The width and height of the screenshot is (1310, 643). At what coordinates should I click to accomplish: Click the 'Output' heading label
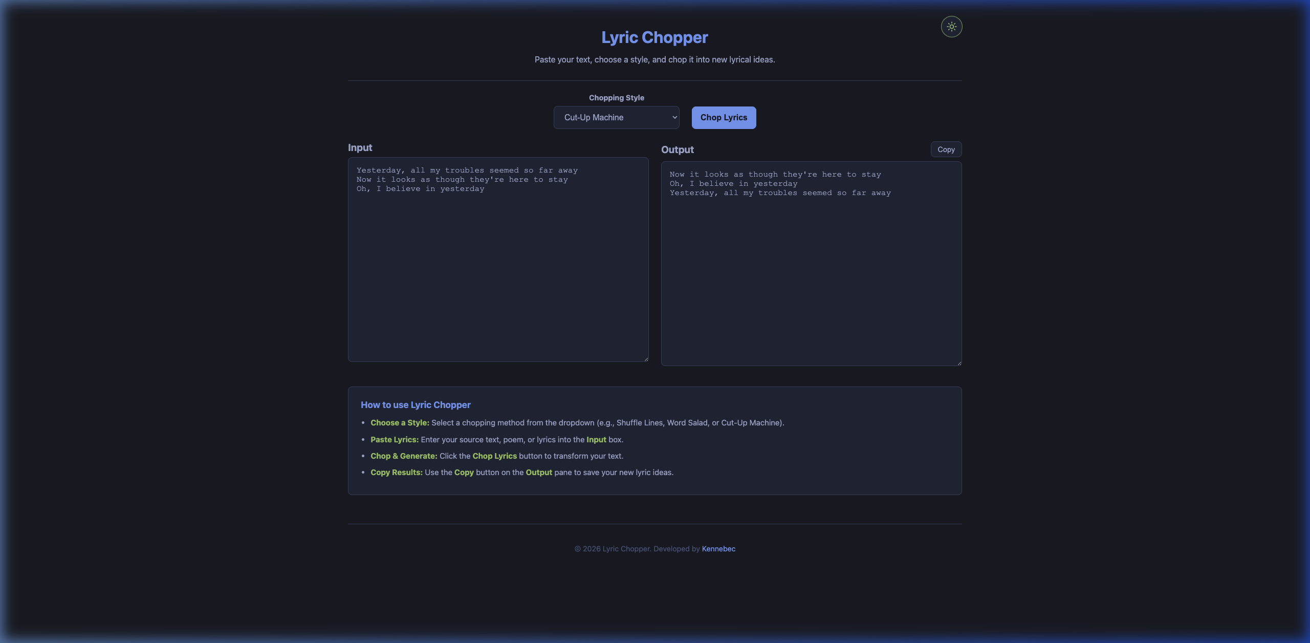[x=677, y=149]
